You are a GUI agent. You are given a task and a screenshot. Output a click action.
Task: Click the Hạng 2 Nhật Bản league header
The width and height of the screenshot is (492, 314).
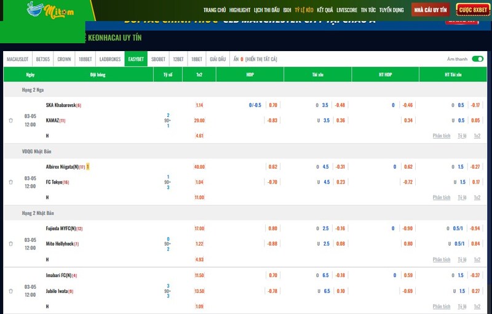[38, 213]
